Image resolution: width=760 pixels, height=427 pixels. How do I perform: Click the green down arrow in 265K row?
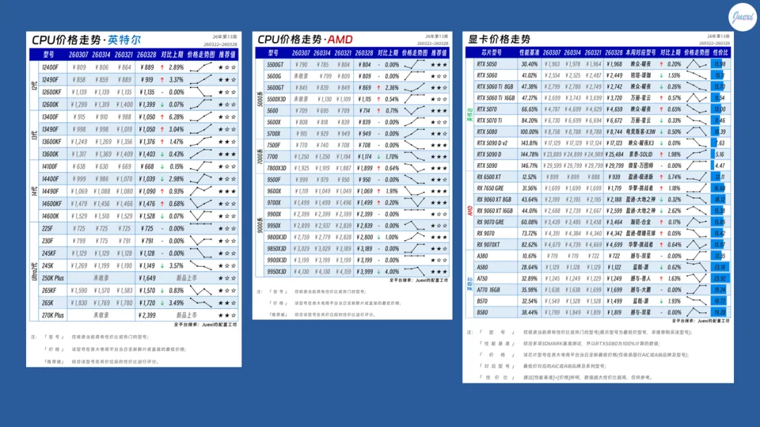click(162, 303)
